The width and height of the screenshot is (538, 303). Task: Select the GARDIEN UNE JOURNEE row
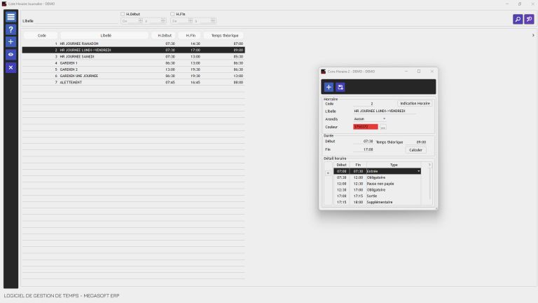[x=134, y=76]
